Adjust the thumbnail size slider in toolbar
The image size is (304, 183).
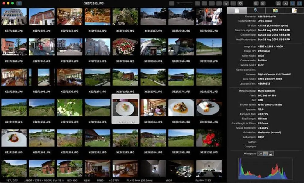(185, 3)
